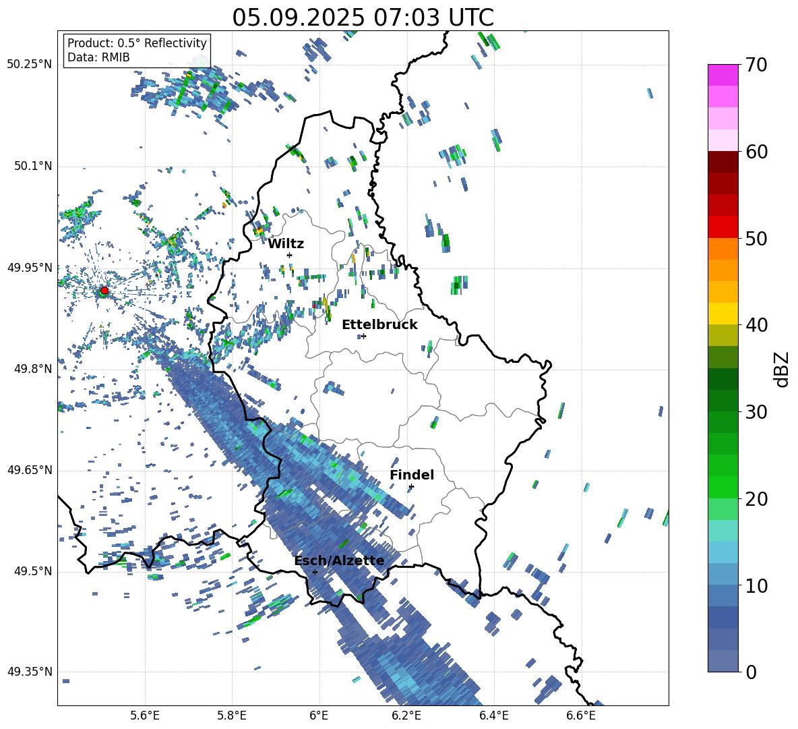
Task: Pick the magenta top colorbar segment
Action: [723, 75]
